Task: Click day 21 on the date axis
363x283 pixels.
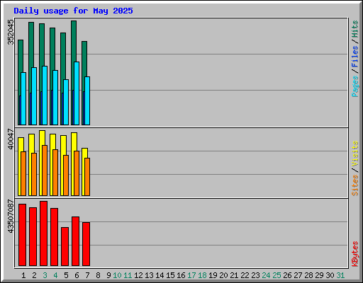Action: (234, 275)
